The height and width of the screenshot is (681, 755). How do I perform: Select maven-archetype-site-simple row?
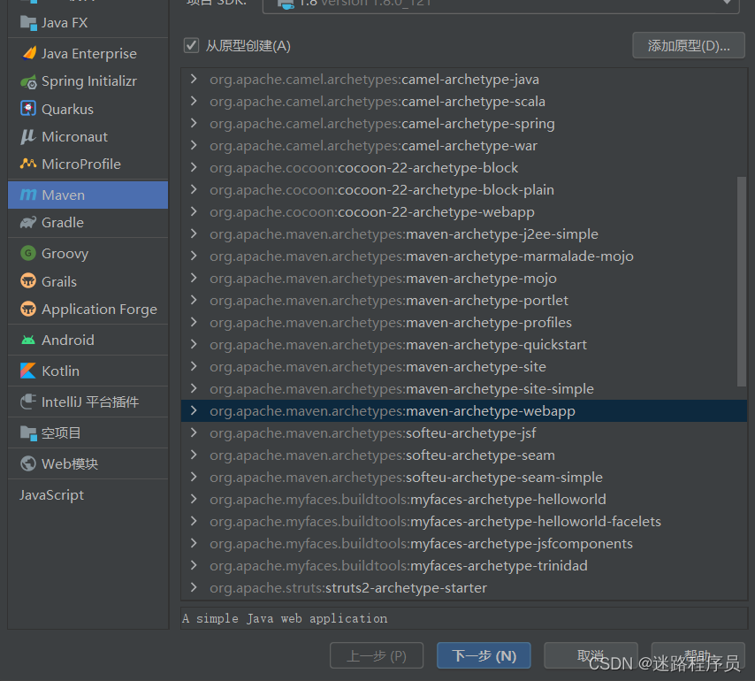pyautogui.click(x=464, y=388)
